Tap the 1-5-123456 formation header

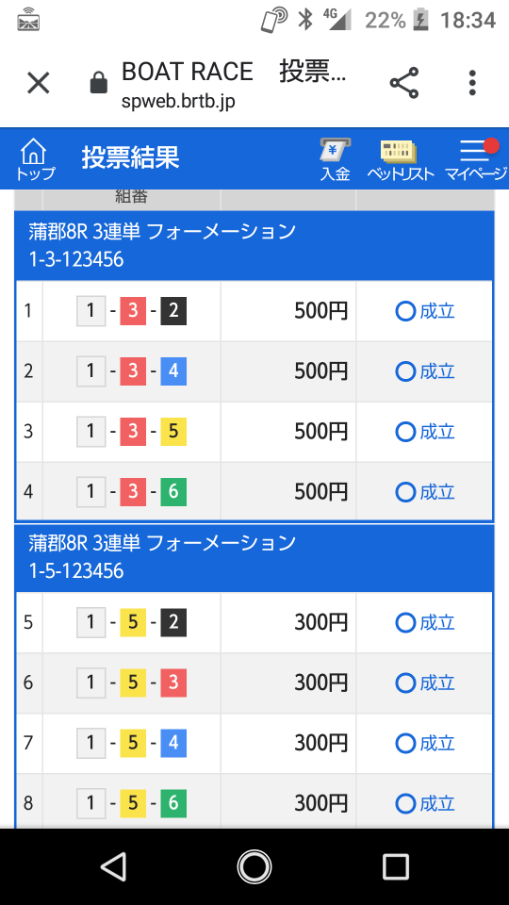(x=254, y=557)
